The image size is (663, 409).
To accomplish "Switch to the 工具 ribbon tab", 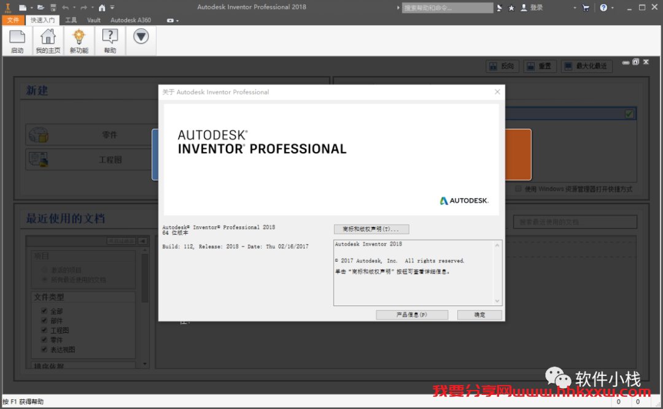I will pos(71,20).
